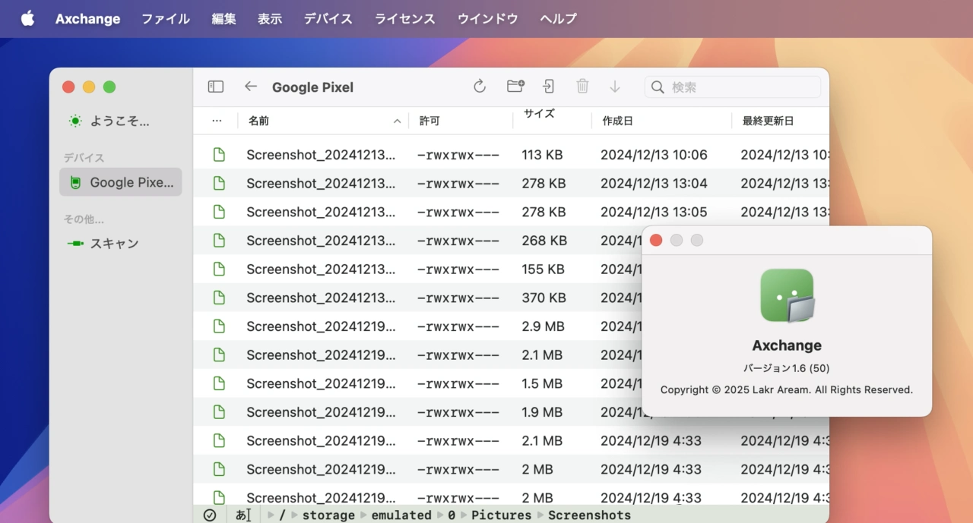Click the download arrow icon
Screen dimensions: 973x523
point(615,87)
